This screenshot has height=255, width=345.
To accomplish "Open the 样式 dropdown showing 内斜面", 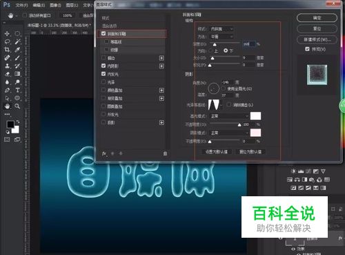I will click(221, 29).
